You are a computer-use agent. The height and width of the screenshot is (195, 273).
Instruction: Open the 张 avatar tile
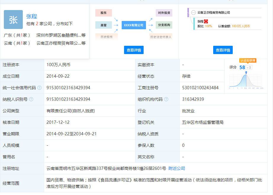[13, 19]
